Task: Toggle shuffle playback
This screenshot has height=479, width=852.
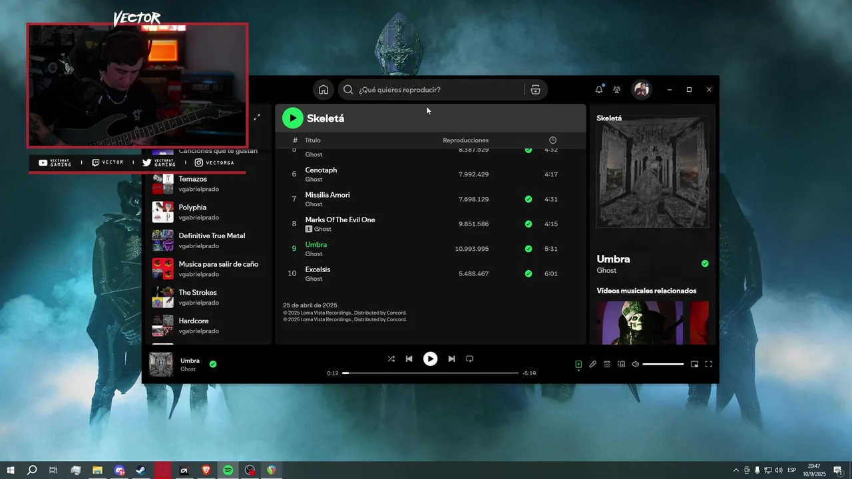Action: (391, 359)
